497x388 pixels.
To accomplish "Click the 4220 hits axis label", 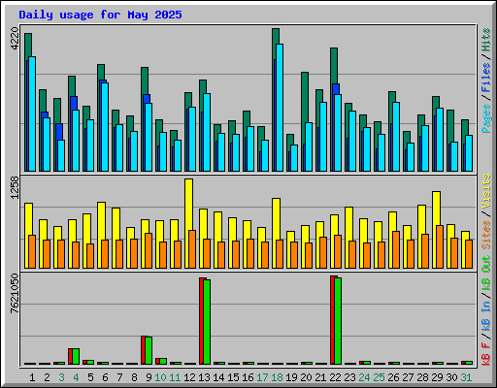I will 15,39.
